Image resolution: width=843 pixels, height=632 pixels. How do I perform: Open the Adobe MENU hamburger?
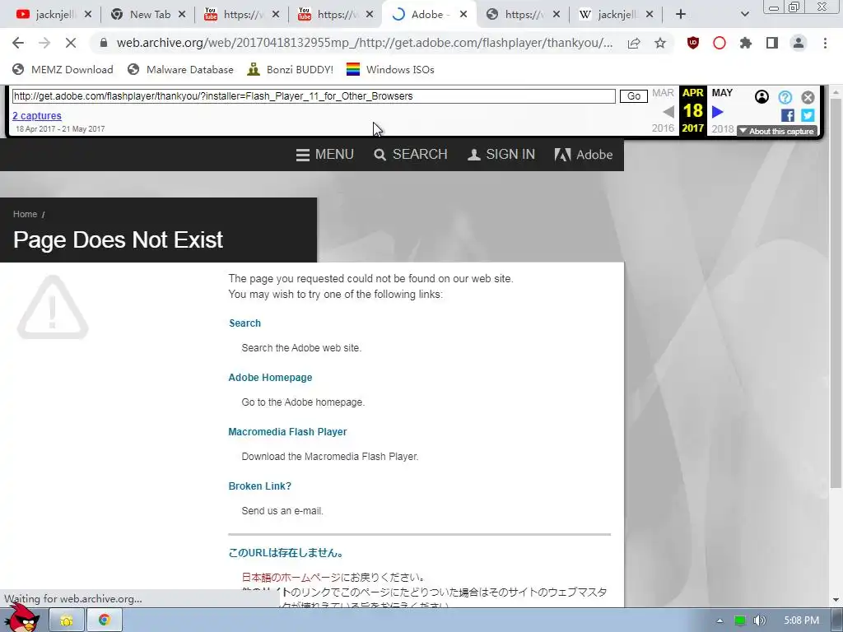(x=324, y=155)
